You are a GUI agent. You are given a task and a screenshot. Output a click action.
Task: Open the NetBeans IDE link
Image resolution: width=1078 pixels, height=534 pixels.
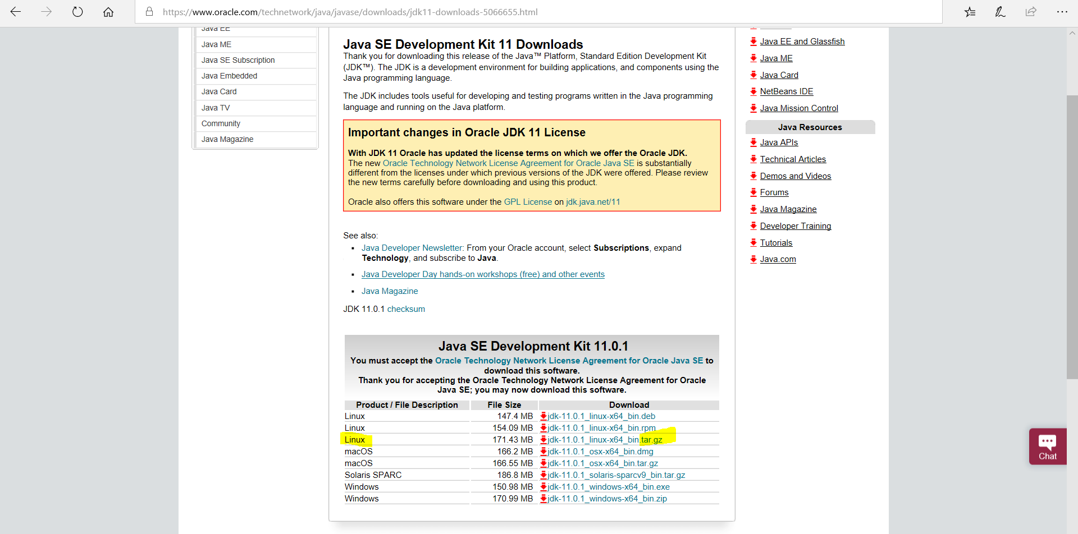click(787, 91)
